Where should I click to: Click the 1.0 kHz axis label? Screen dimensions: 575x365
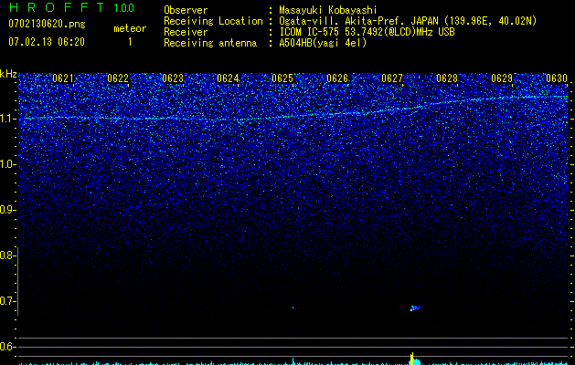[x=8, y=164]
